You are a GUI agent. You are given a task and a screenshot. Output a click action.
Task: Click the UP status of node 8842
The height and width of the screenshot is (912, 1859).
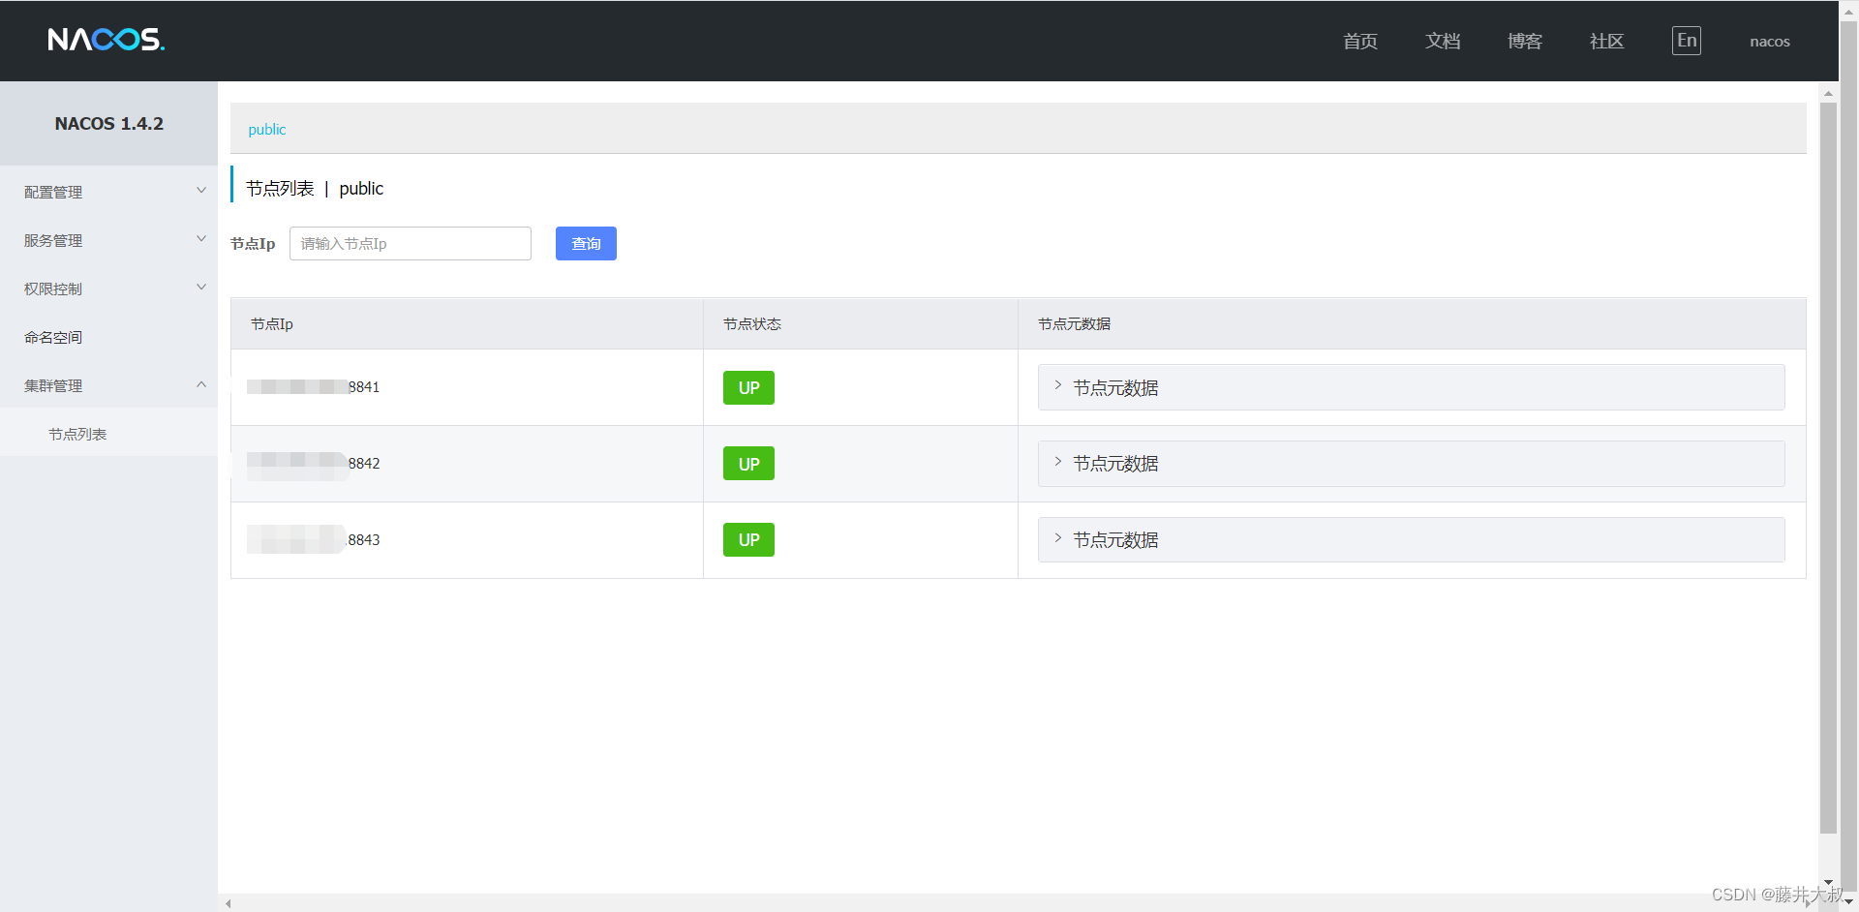[748, 464]
